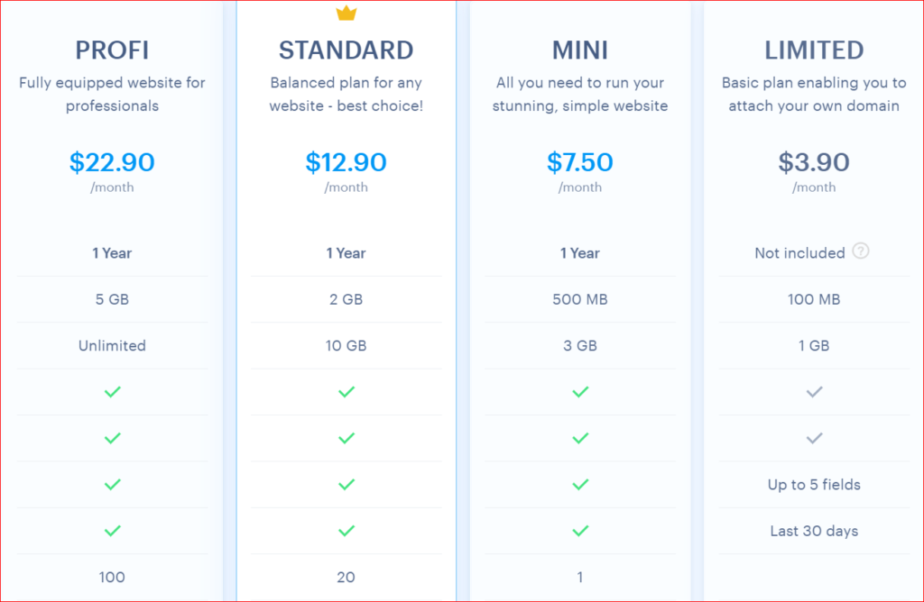Click the Unlimited cell in PROFI column
Image resolution: width=924 pixels, height=602 pixels.
(112, 345)
